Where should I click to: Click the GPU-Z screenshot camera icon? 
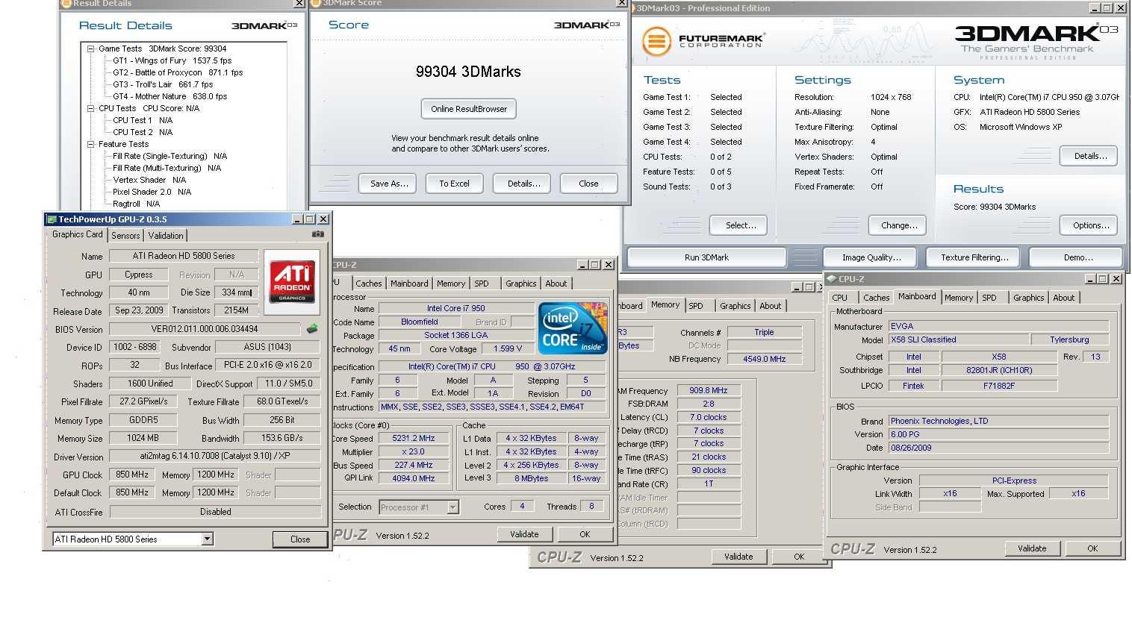318,234
